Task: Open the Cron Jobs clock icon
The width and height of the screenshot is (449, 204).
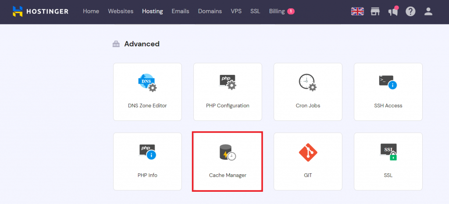Action: pos(307,82)
